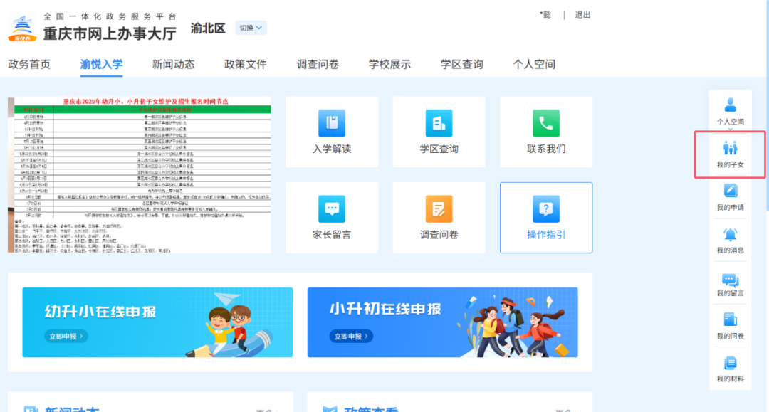Open 入学解读 book icon tile
The image size is (769, 412).
331,124
